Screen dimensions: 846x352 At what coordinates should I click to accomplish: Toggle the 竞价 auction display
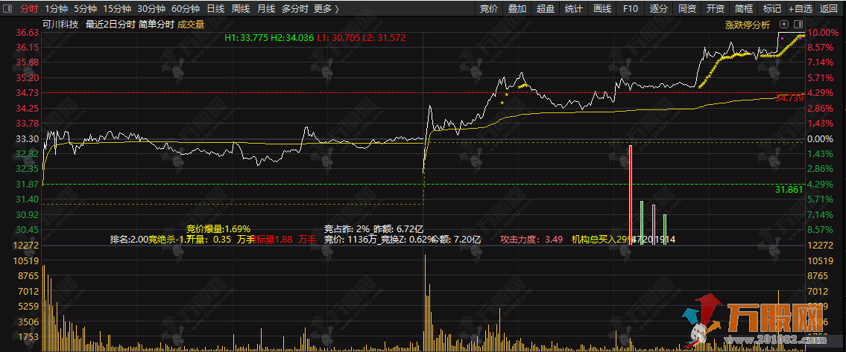(x=488, y=9)
